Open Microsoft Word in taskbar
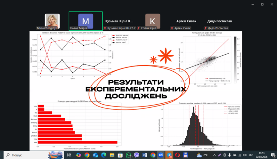The width and height of the screenshot is (277, 159). pos(145,155)
